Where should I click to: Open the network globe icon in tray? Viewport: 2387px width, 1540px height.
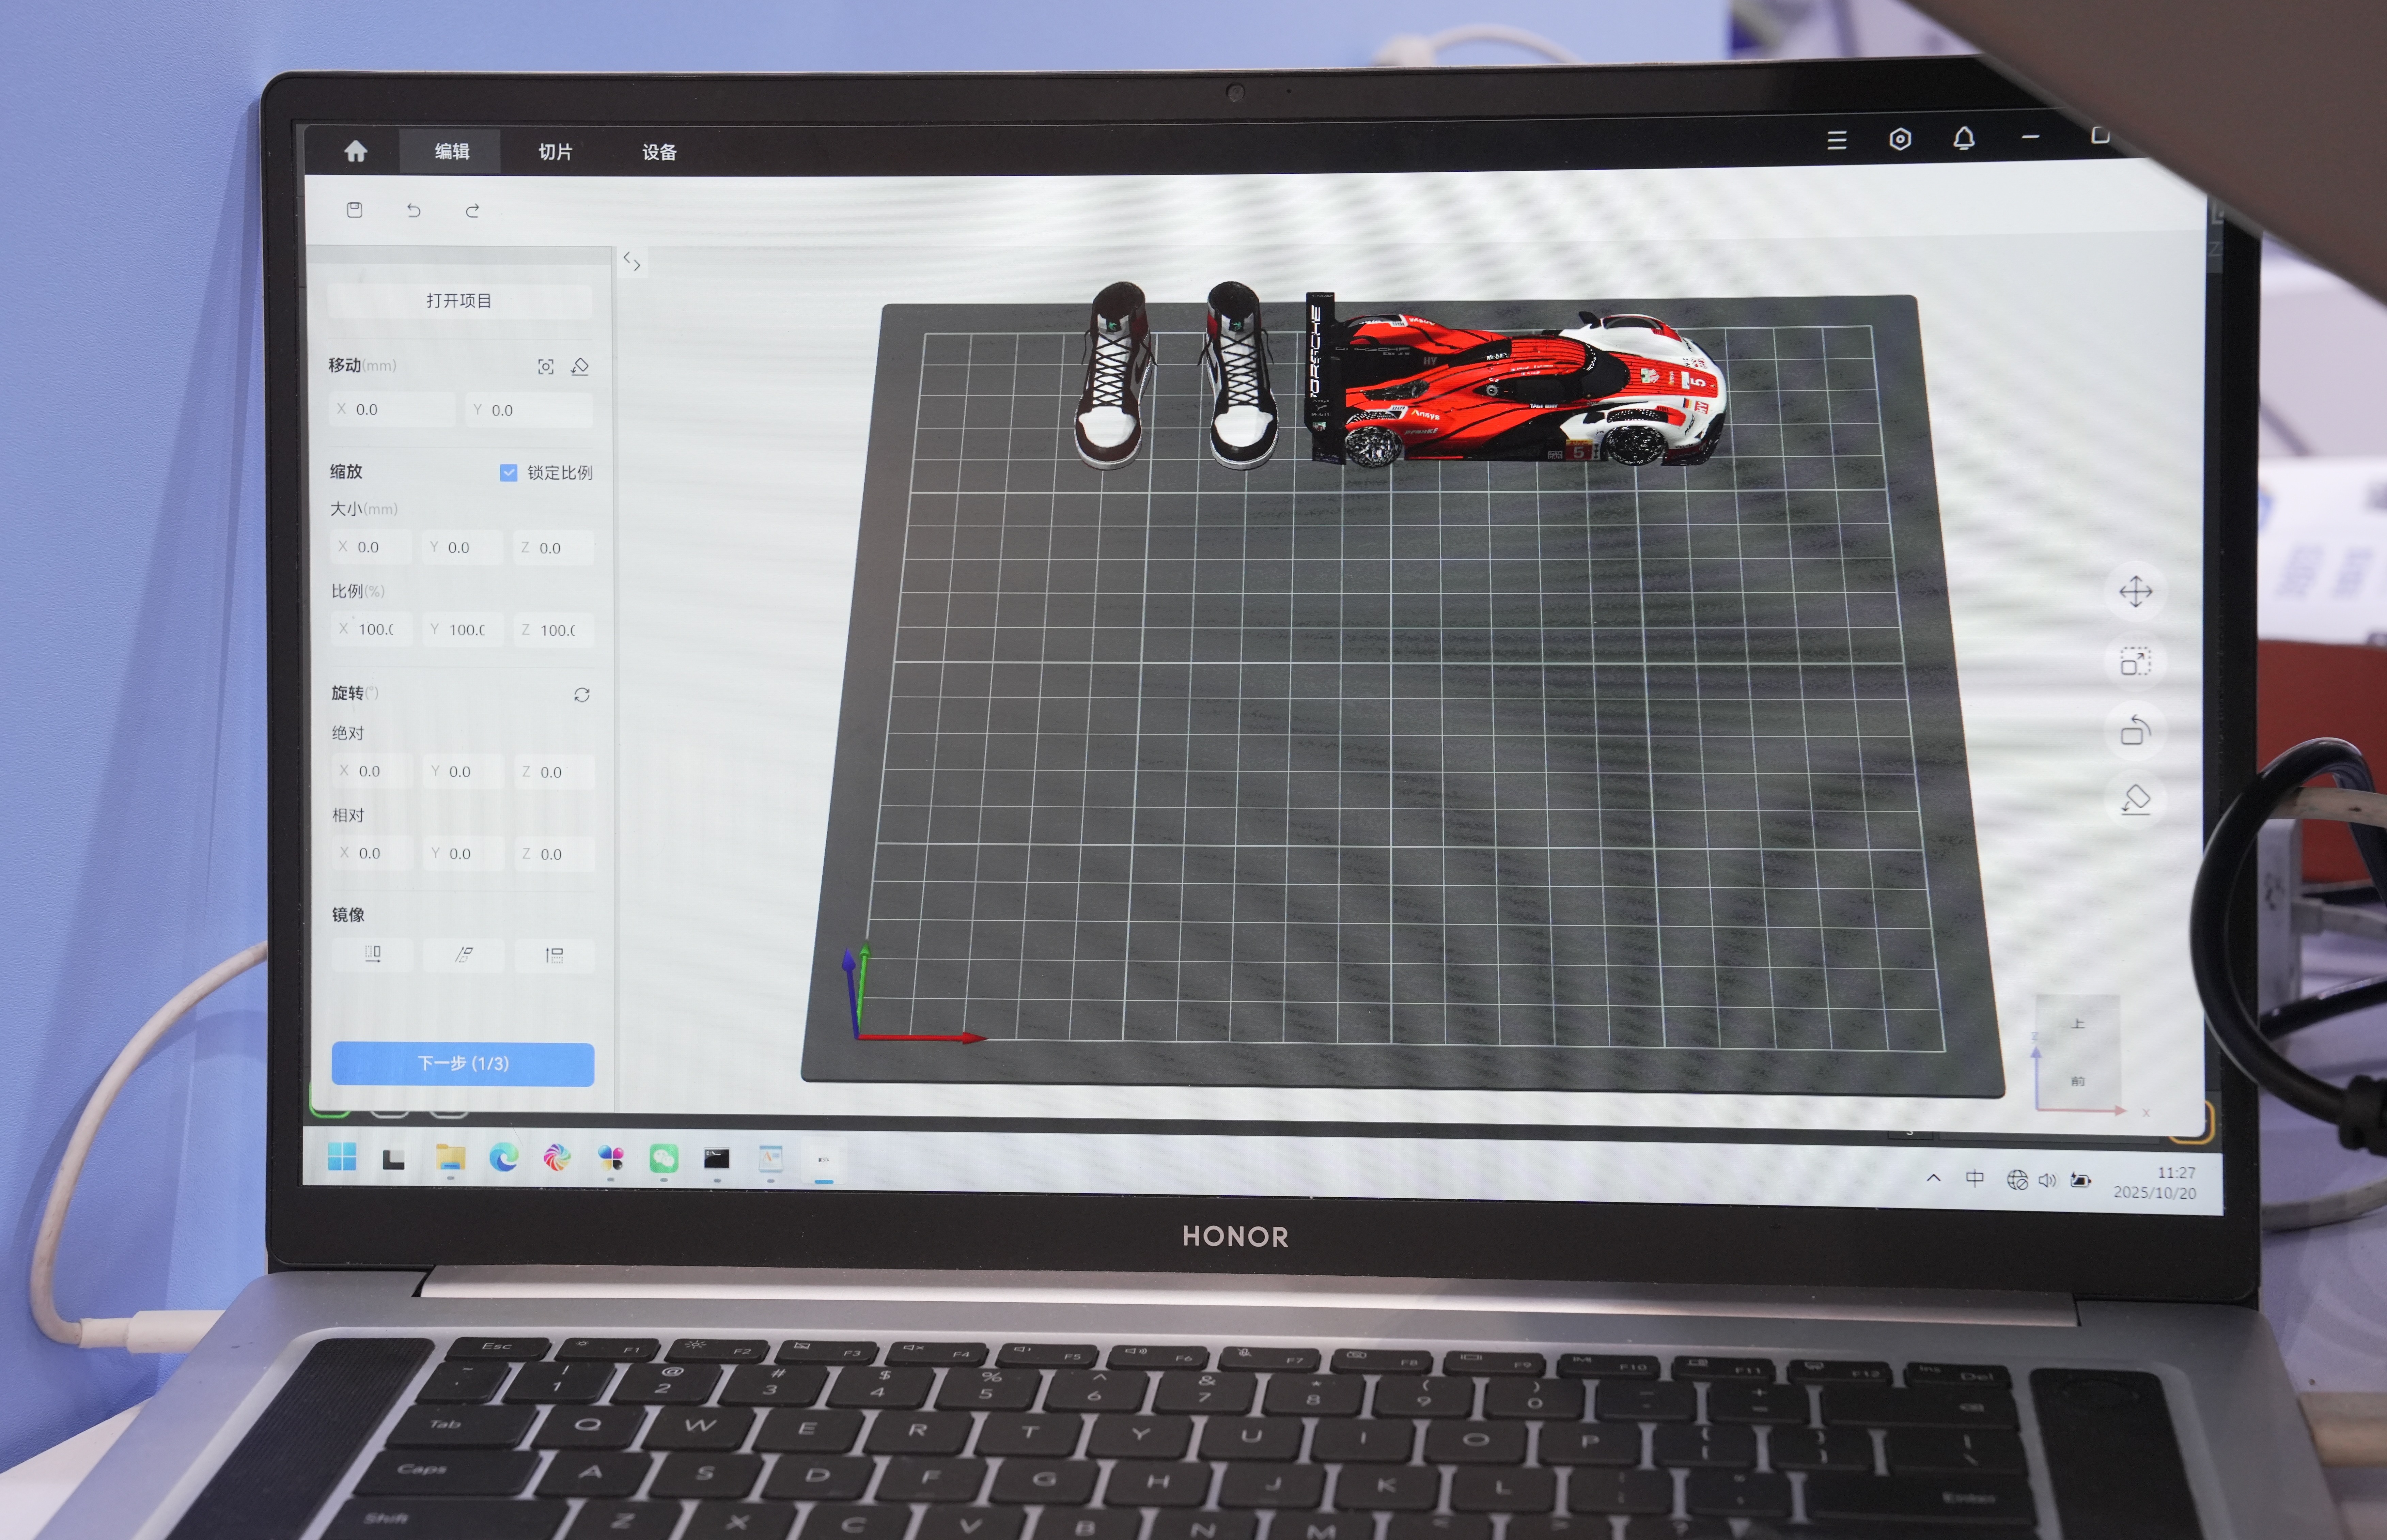click(2017, 1180)
